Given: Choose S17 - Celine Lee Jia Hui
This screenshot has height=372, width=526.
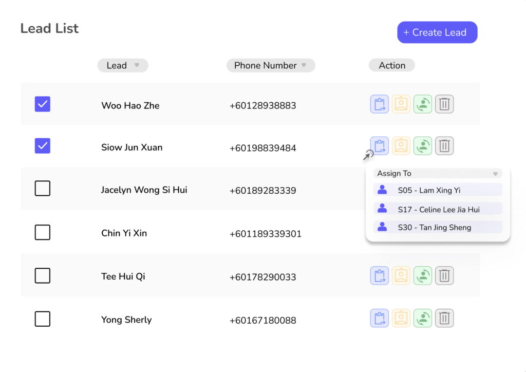Looking at the screenshot, I should pos(438,209).
